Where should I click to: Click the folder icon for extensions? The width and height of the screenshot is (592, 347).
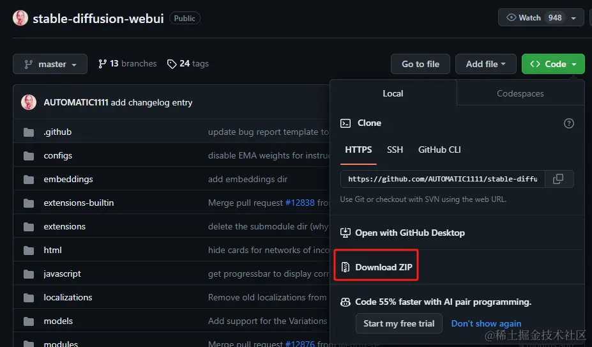click(29, 227)
